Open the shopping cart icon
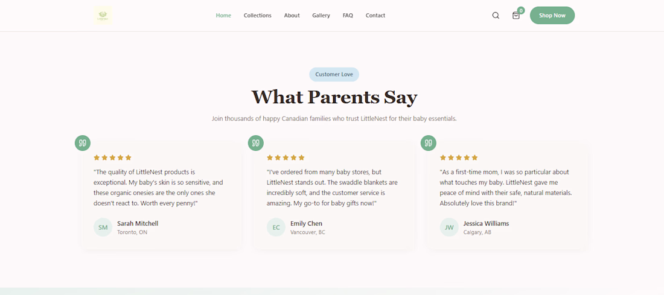The image size is (664, 295). [516, 15]
